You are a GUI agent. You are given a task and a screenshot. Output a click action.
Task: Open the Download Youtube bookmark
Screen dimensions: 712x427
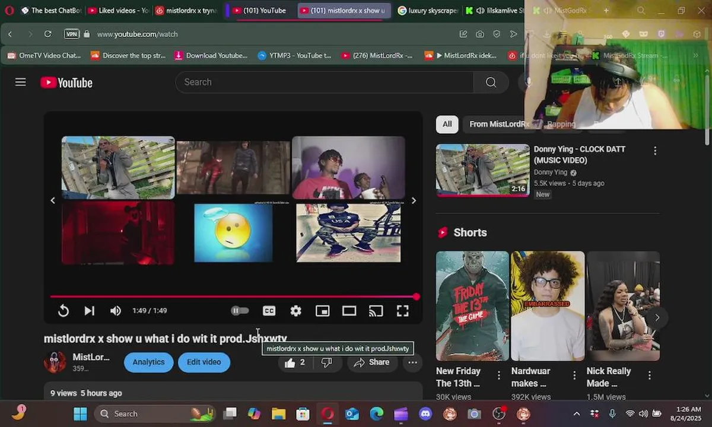point(211,56)
